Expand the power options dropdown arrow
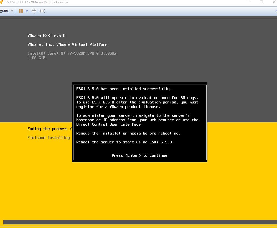 click(x=27, y=11)
